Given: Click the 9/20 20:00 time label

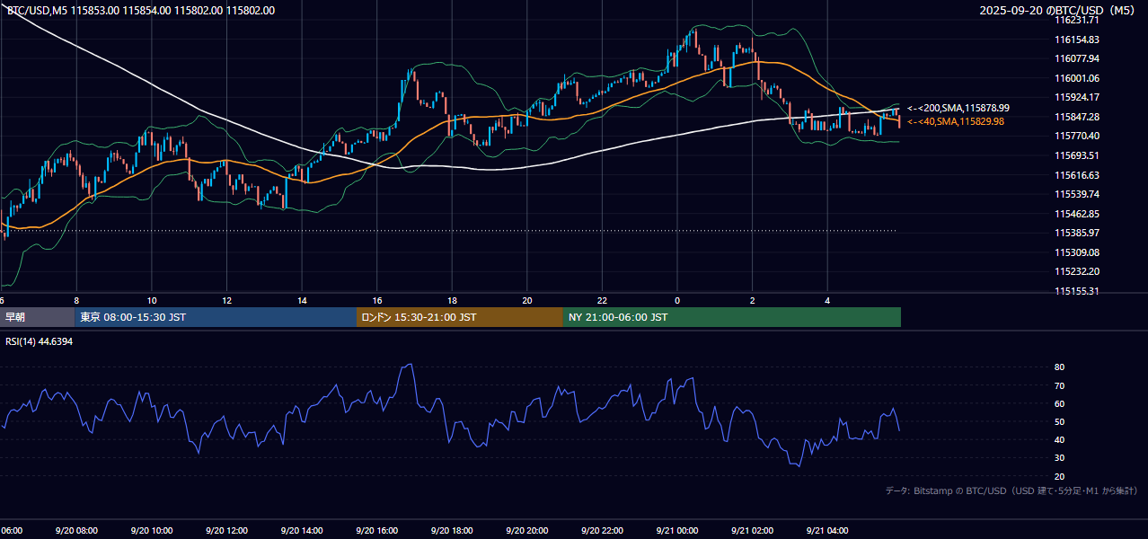Looking at the screenshot, I should [526, 531].
